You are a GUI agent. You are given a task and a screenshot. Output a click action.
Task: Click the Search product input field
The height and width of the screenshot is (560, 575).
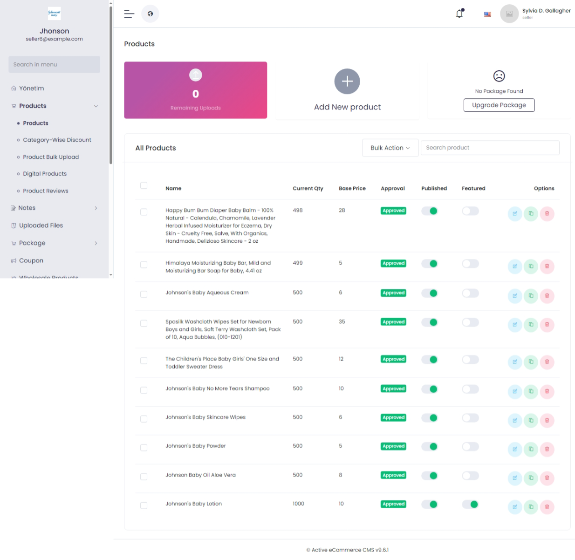coord(490,148)
